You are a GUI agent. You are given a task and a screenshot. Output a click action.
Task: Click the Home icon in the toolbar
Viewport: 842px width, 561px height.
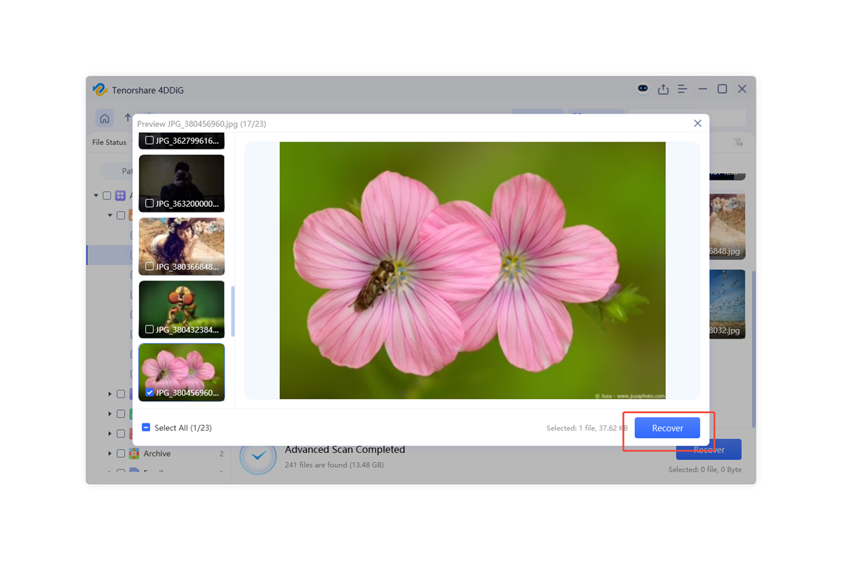point(105,119)
